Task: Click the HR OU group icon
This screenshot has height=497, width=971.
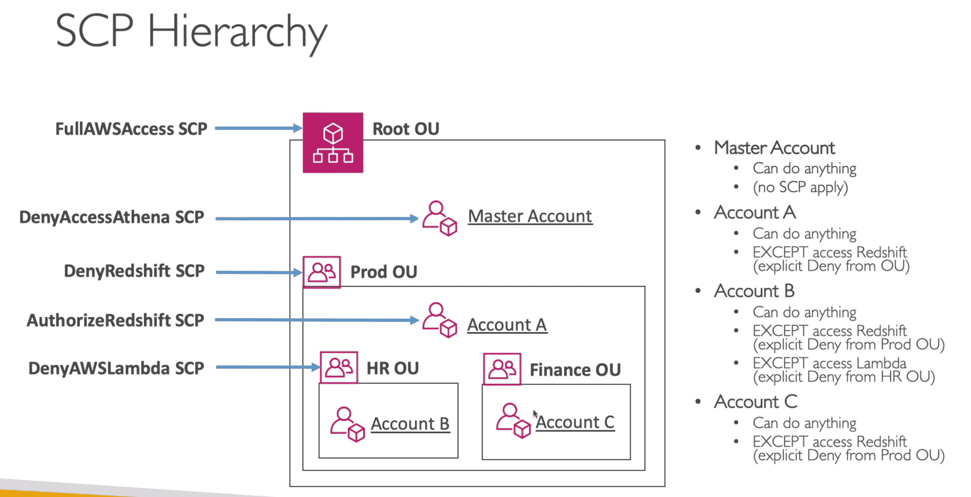Action: tap(338, 368)
